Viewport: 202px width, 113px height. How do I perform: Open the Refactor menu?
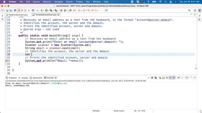[47, 2]
